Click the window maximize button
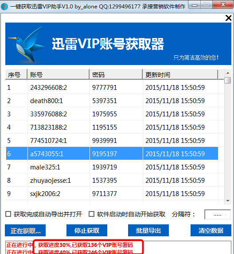 [x=207, y=5]
